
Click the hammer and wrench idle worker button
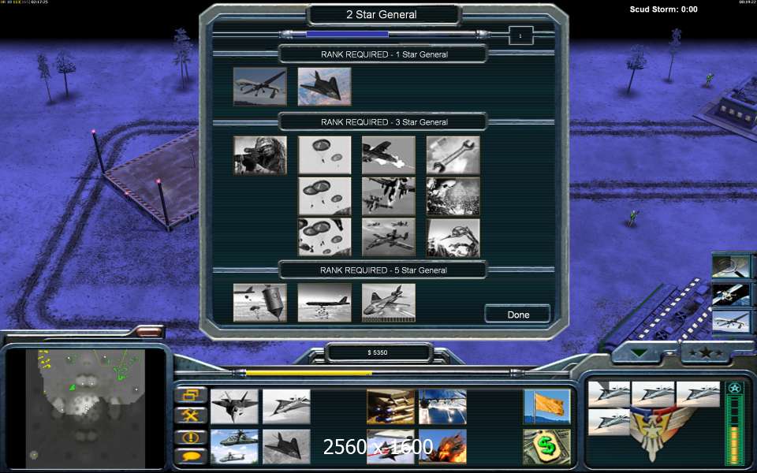(191, 415)
